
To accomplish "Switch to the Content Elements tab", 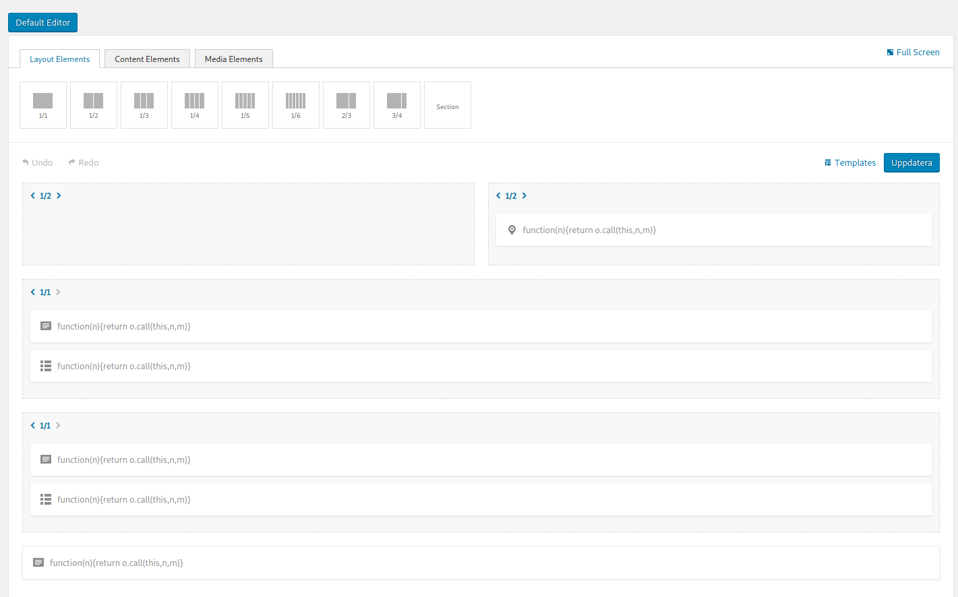I will point(147,59).
